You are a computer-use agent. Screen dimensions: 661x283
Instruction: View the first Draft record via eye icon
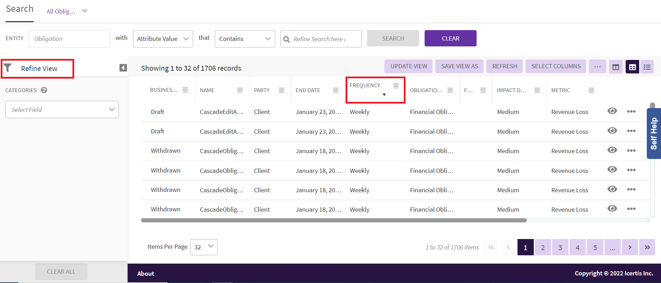[x=612, y=111]
